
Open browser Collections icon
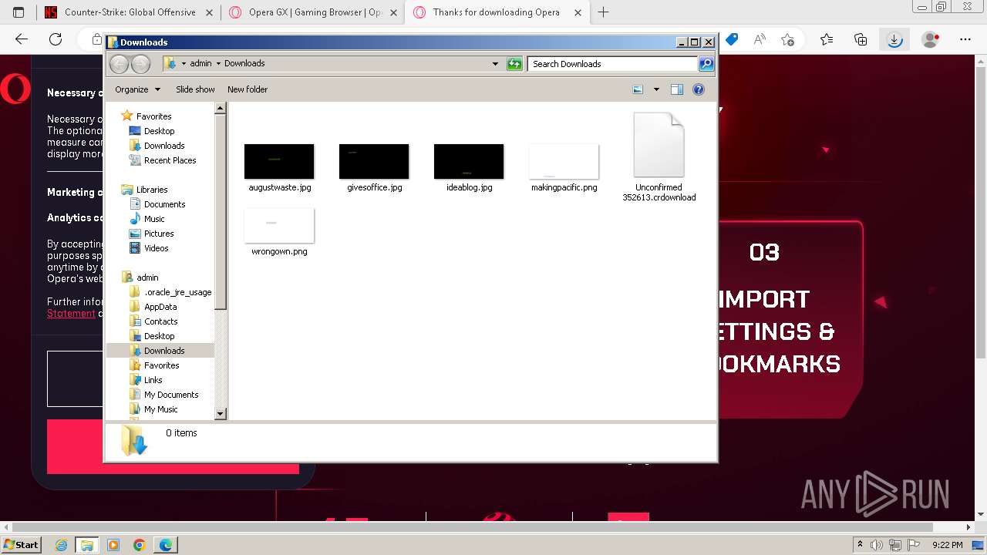tap(861, 39)
